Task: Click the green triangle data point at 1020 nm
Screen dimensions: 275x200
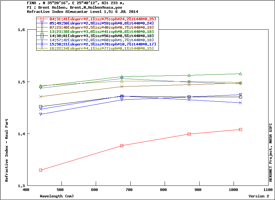Action: click(240, 74)
